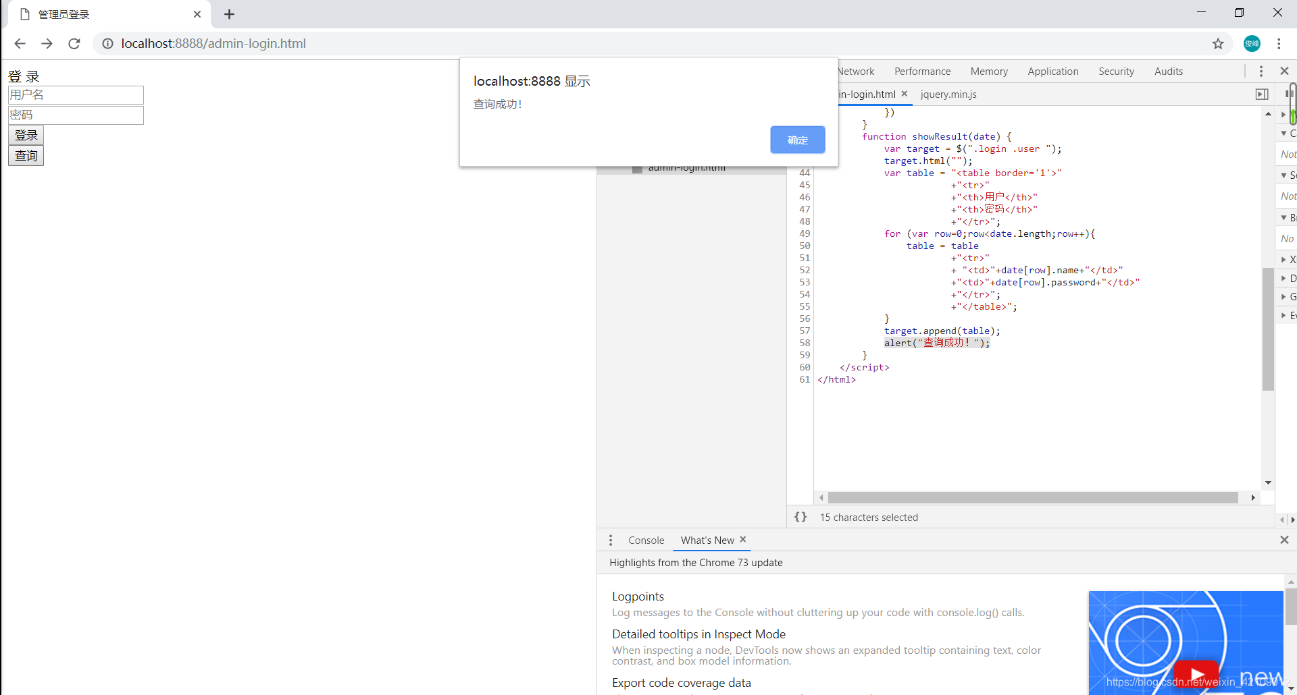Screen dimensions: 1297x695
Task: Click line number 49 gutter
Action: click(805, 233)
